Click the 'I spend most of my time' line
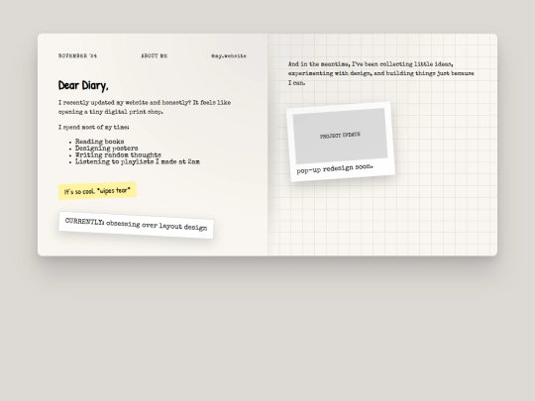Image resolution: width=535 pixels, height=401 pixels. 94,127
